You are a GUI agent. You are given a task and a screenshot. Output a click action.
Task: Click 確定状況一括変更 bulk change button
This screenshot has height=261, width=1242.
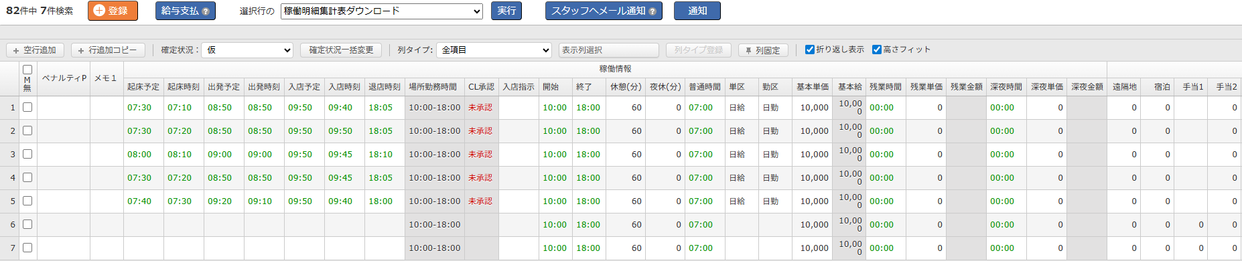(341, 50)
